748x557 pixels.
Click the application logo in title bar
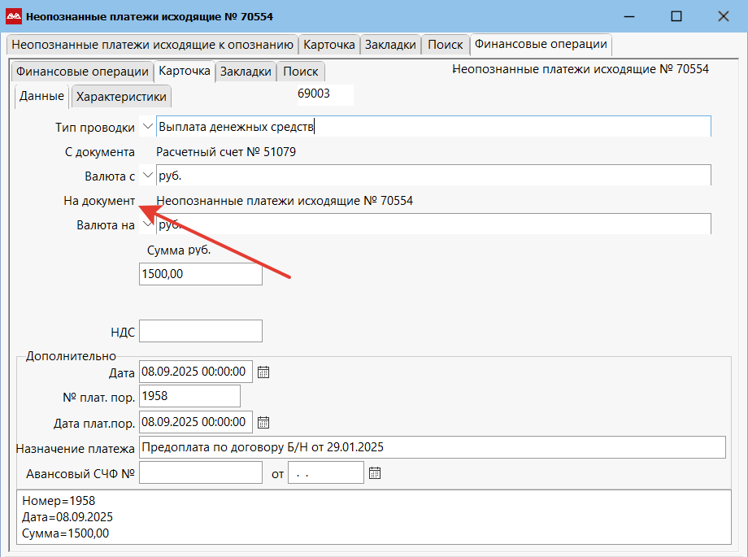[x=13, y=15]
